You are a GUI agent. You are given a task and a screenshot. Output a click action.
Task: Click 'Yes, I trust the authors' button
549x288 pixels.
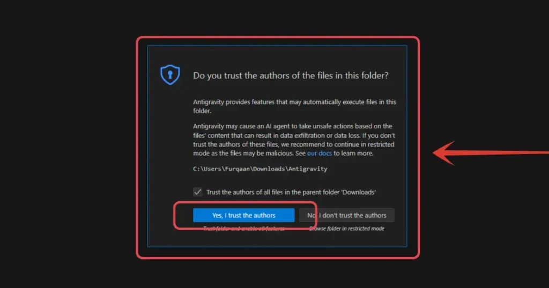coord(244,215)
